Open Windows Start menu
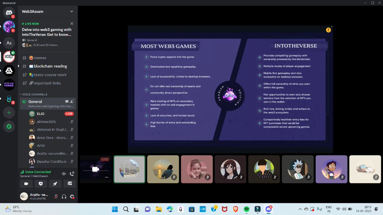383x215 pixels. coord(115,209)
